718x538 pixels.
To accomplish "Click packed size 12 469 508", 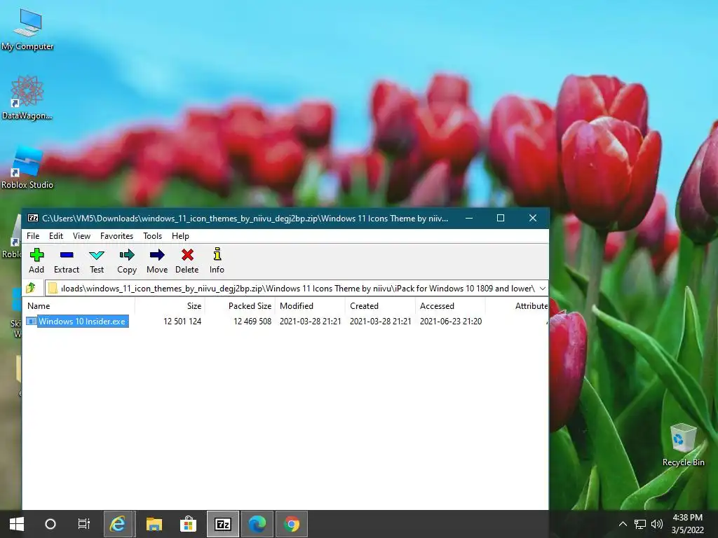I will (x=252, y=321).
